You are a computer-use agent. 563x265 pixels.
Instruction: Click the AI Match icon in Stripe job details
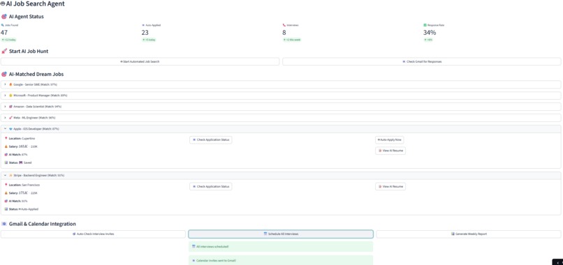[x=6, y=201]
